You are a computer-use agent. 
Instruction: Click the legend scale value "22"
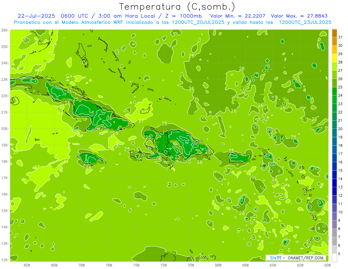tap(340, 112)
